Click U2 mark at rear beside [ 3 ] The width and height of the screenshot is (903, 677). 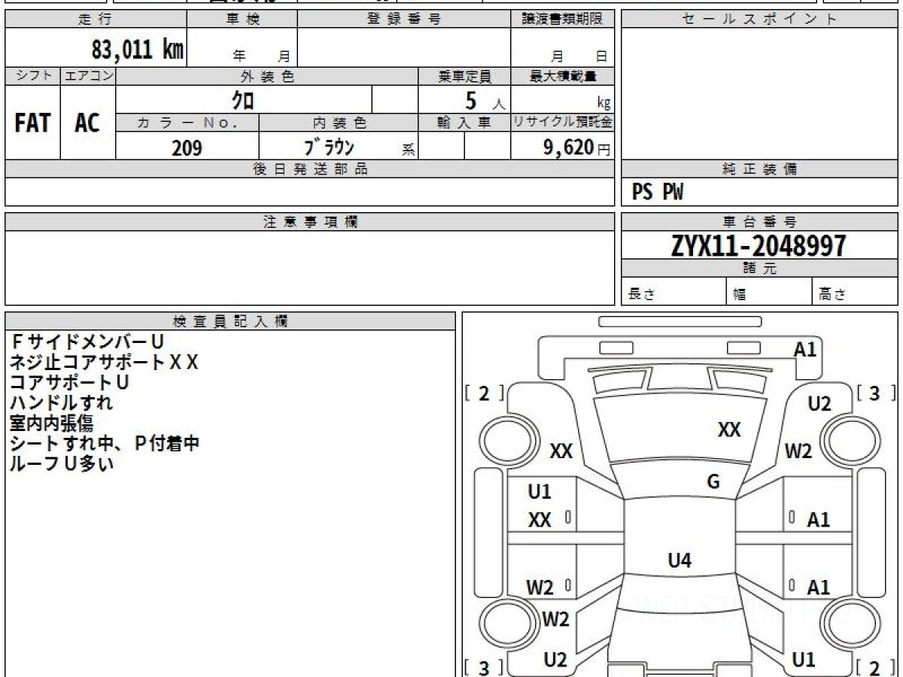point(555,660)
